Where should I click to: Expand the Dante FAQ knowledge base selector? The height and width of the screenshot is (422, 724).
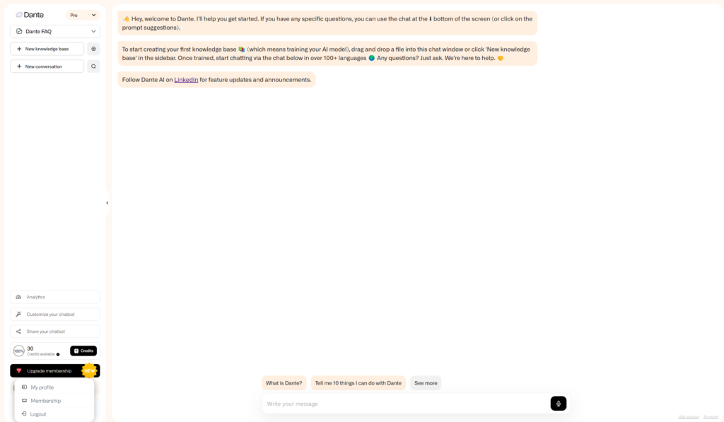(55, 31)
